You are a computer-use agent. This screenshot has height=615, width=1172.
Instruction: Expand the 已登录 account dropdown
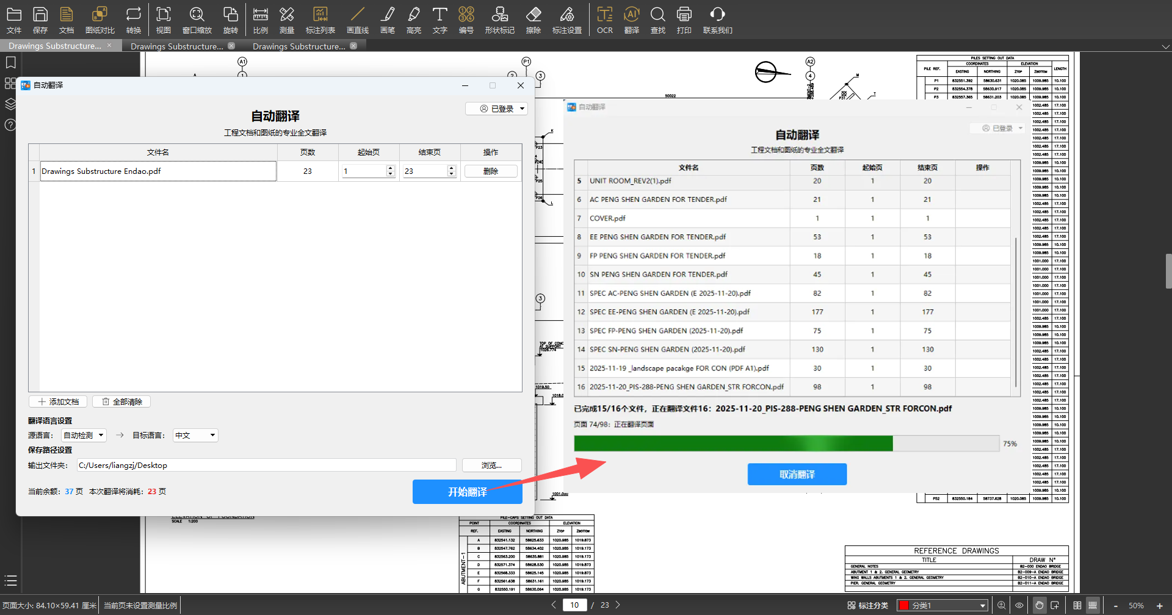pos(496,109)
